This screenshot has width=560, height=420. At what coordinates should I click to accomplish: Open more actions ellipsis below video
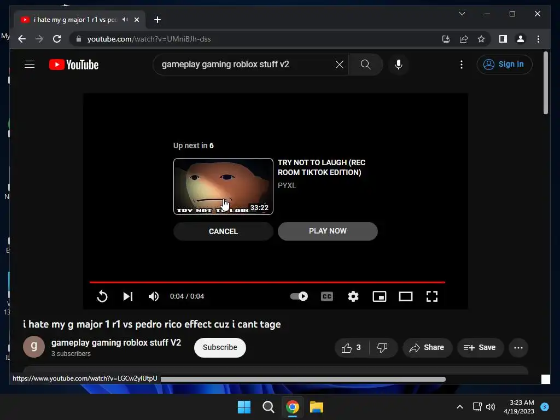coord(518,347)
